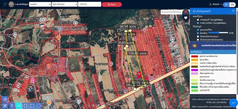Image resolution: width=238 pixels, height=109 pixels.
Task: Select the GoogleMaps map view radio
Action: coord(198,20)
